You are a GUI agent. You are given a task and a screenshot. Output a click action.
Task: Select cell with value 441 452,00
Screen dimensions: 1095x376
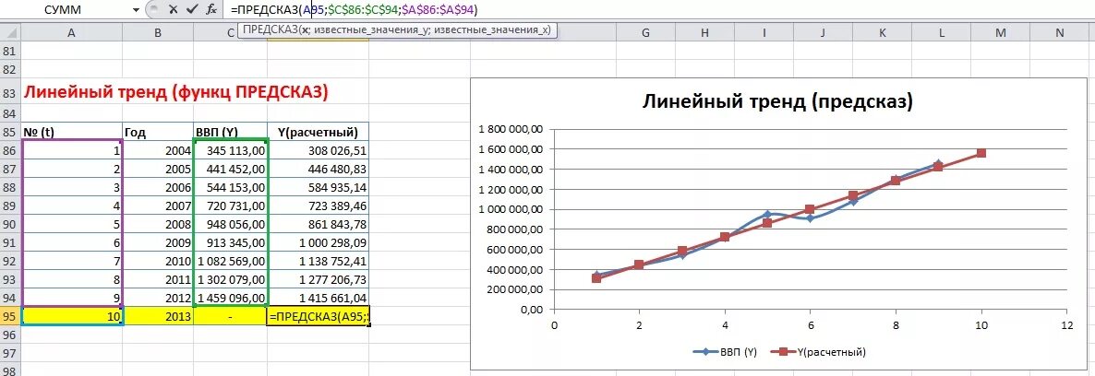(x=231, y=169)
